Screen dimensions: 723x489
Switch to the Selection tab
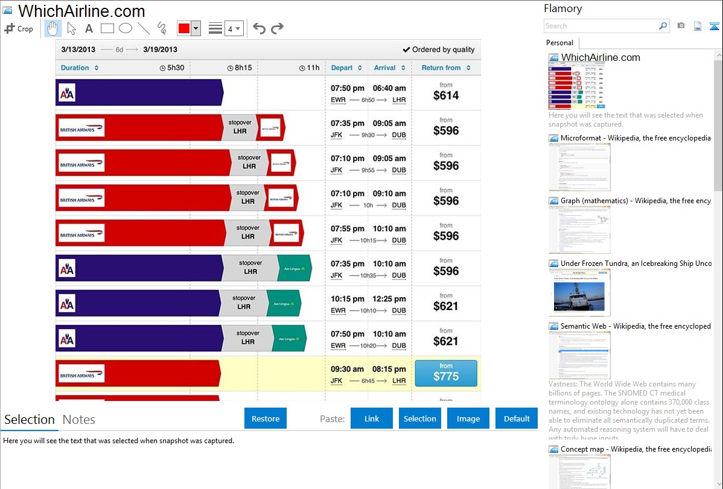(30, 420)
